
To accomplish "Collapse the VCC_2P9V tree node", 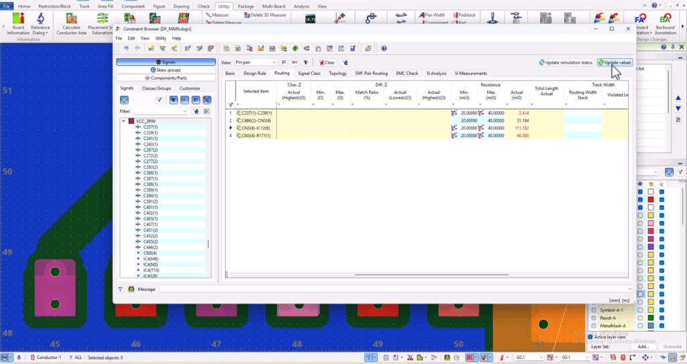I will coord(123,121).
